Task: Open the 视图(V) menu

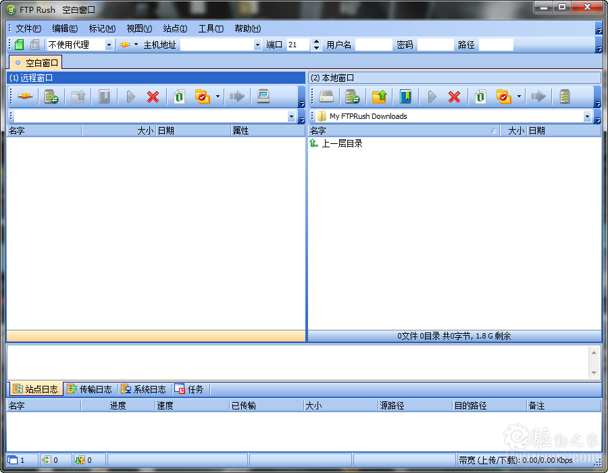Action: [x=139, y=28]
